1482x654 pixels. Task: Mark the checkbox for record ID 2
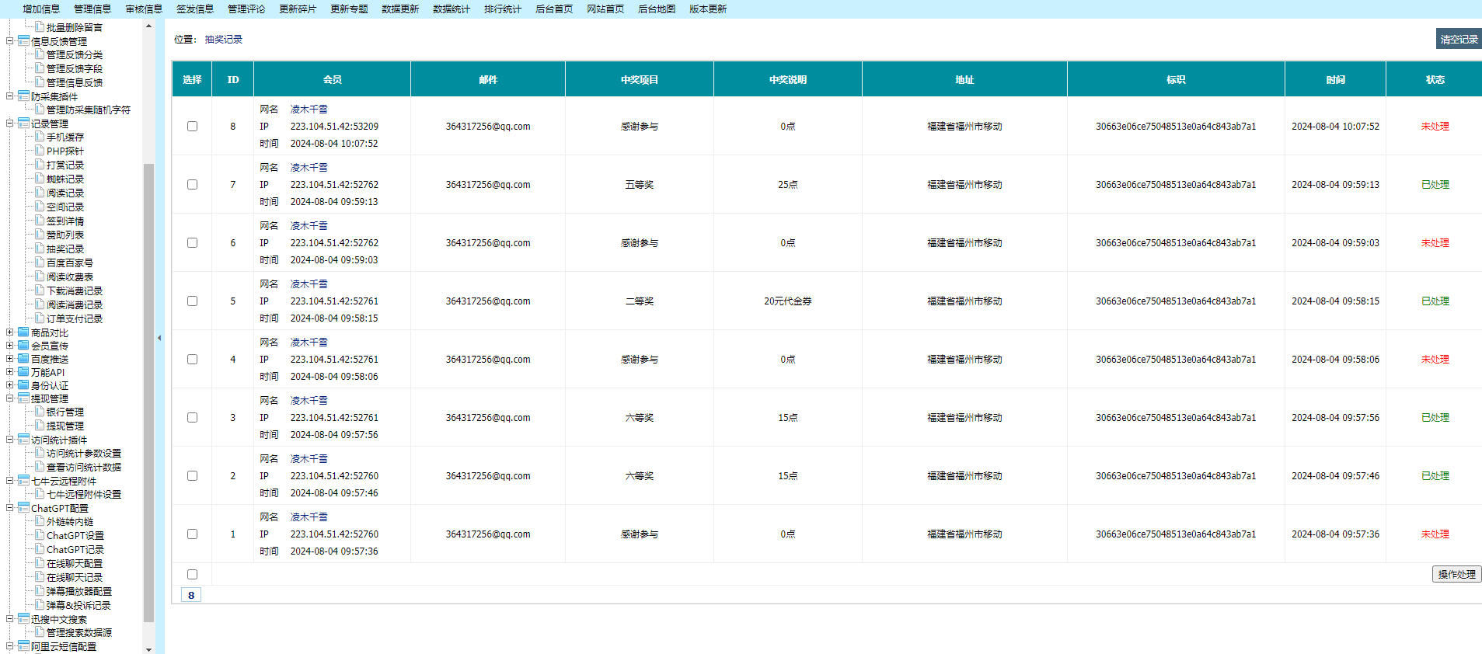click(192, 475)
